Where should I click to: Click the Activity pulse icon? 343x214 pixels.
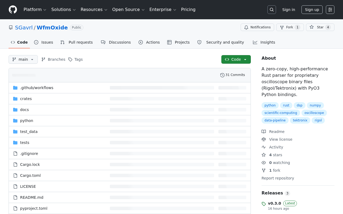[264, 147]
